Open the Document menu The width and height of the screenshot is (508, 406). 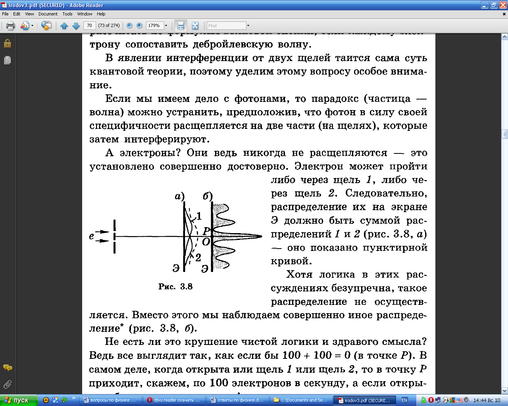(48, 14)
